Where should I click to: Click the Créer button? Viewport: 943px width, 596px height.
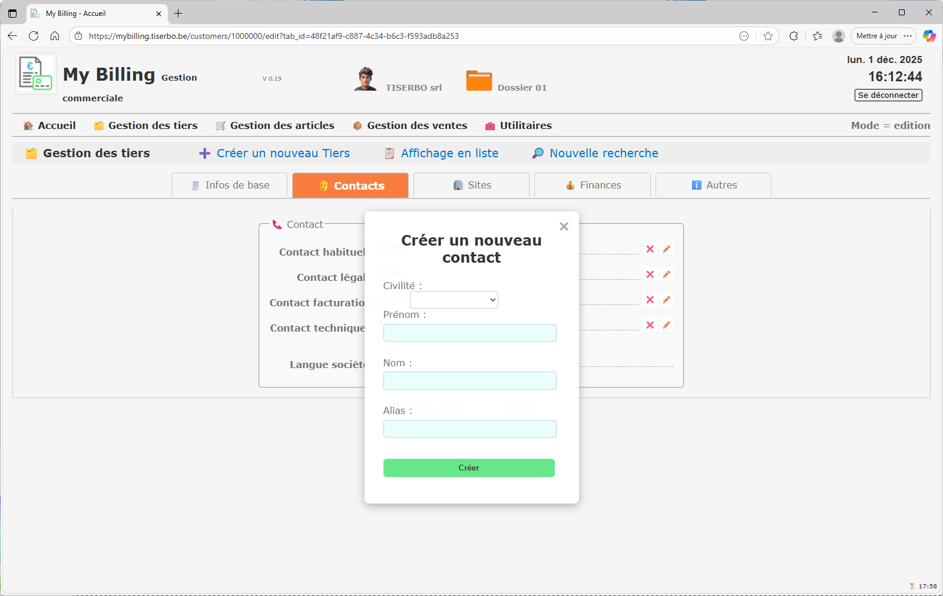(x=469, y=468)
